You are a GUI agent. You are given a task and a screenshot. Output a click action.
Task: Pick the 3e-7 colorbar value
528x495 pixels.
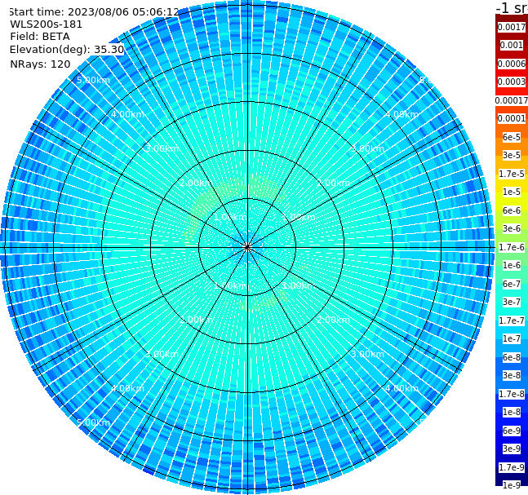(512, 302)
